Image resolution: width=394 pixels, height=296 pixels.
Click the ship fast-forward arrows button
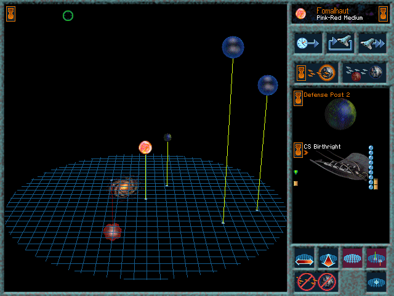pos(372,43)
